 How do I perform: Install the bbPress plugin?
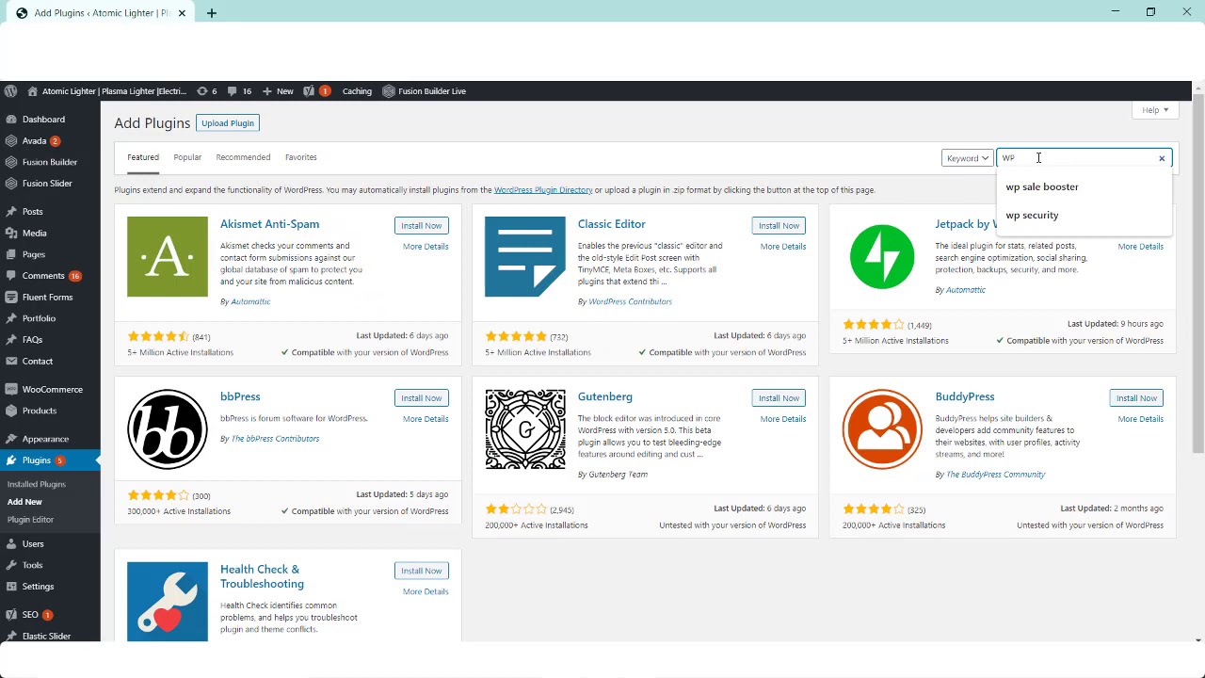coord(421,398)
